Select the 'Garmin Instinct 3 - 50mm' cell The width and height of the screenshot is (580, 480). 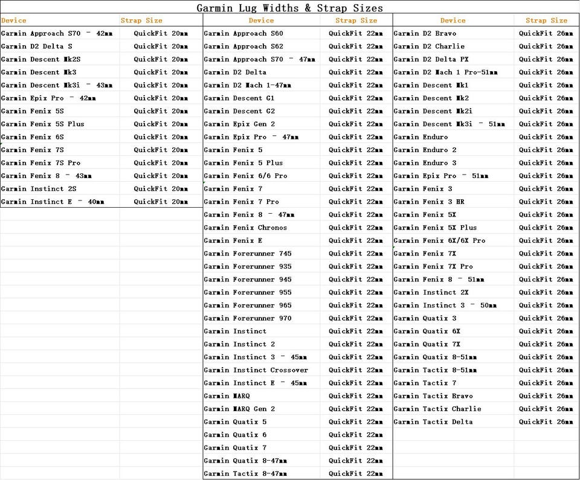pos(453,305)
